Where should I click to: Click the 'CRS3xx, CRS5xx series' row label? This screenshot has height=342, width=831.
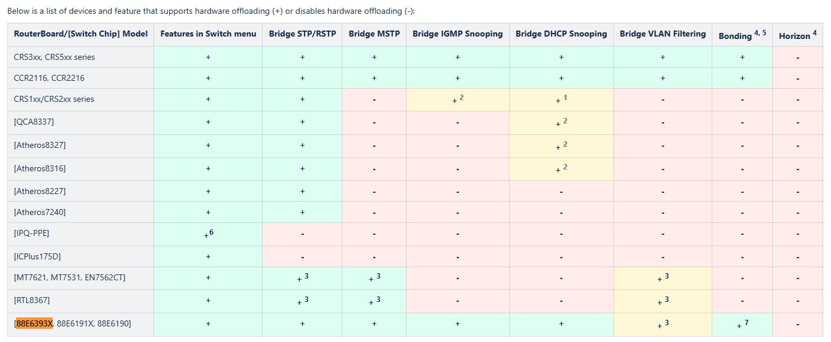pos(55,57)
